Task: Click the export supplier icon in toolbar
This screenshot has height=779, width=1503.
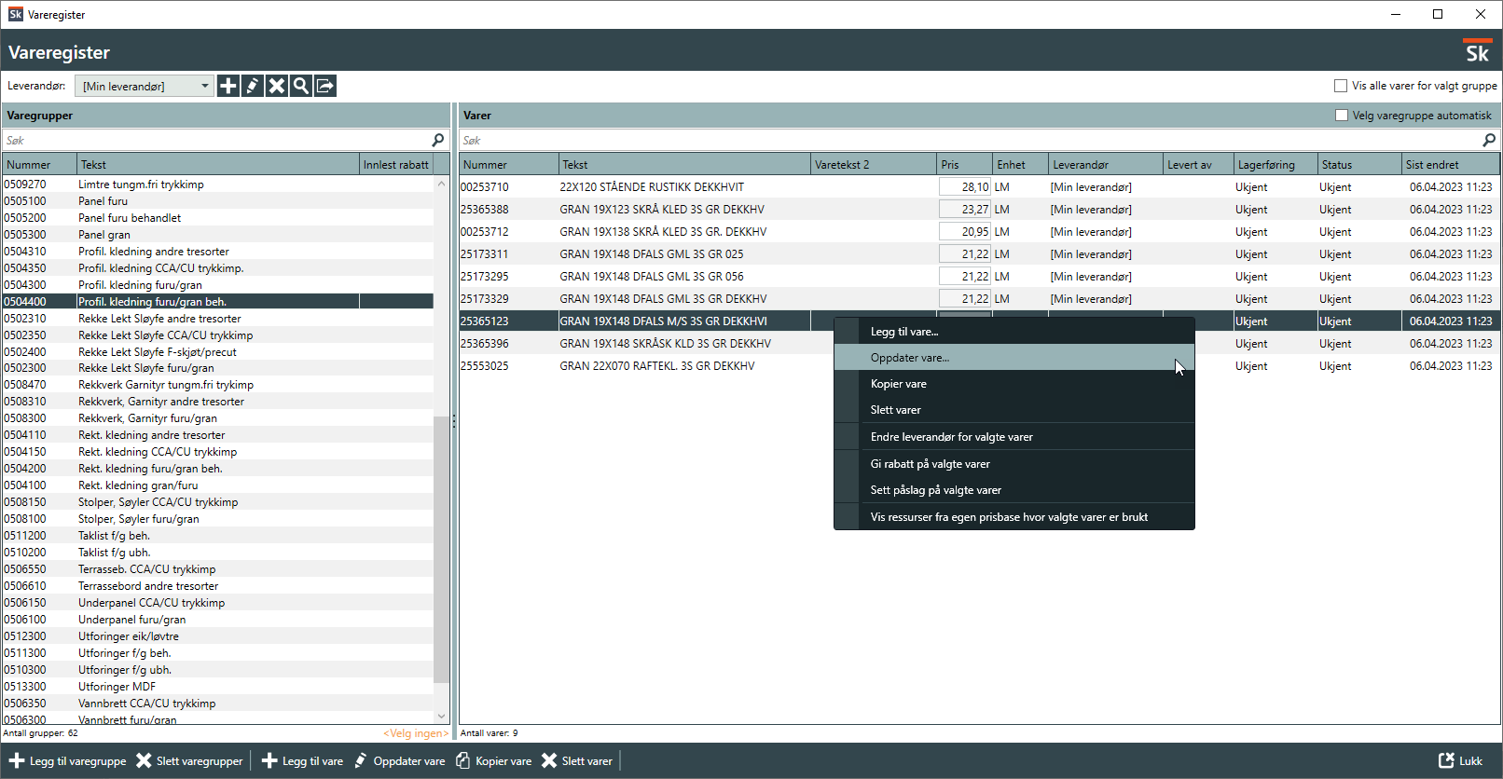Action: pos(324,86)
